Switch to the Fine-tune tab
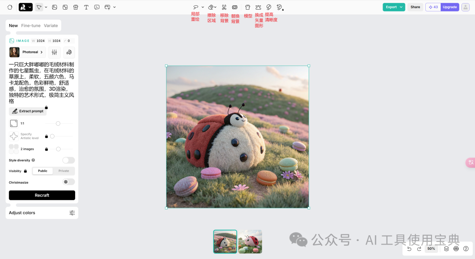The width and height of the screenshot is (475, 259). coord(30,25)
